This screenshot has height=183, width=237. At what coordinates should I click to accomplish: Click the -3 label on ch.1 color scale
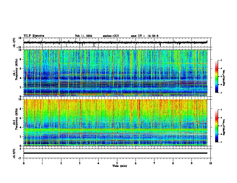coord(220,60)
